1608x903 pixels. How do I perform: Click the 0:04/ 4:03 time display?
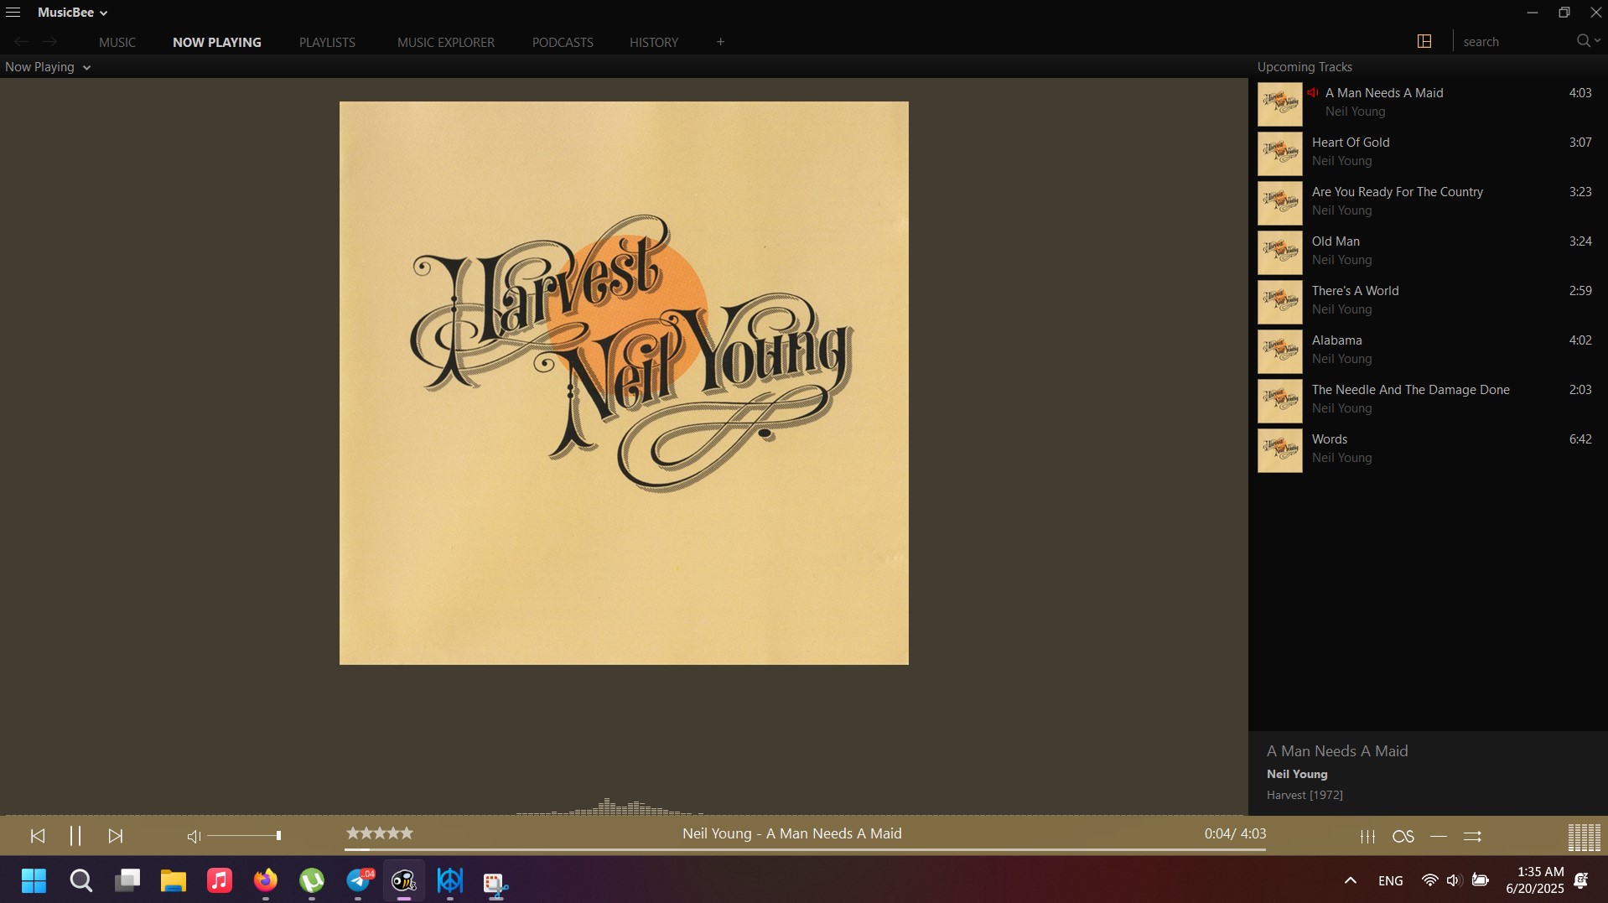coord(1235,833)
